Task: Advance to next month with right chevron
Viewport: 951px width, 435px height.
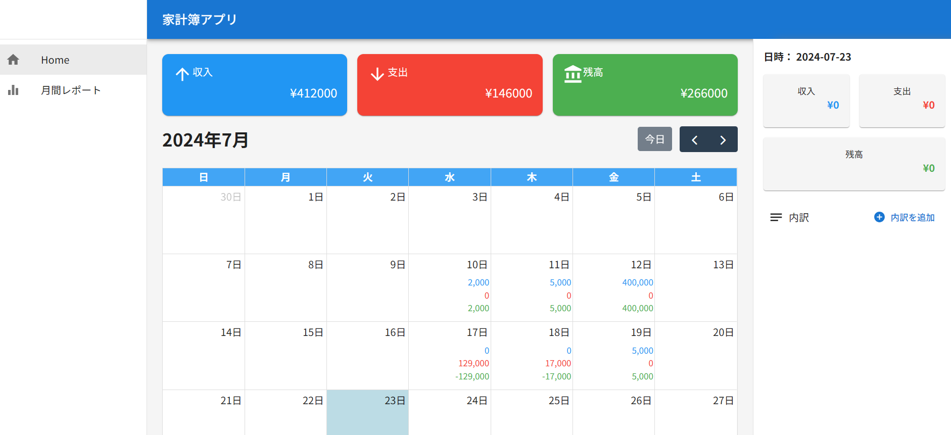Action: [723, 140]
